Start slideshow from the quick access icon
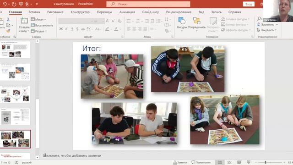The width and height of the screenshot is (293, 165). pos(21,4)
